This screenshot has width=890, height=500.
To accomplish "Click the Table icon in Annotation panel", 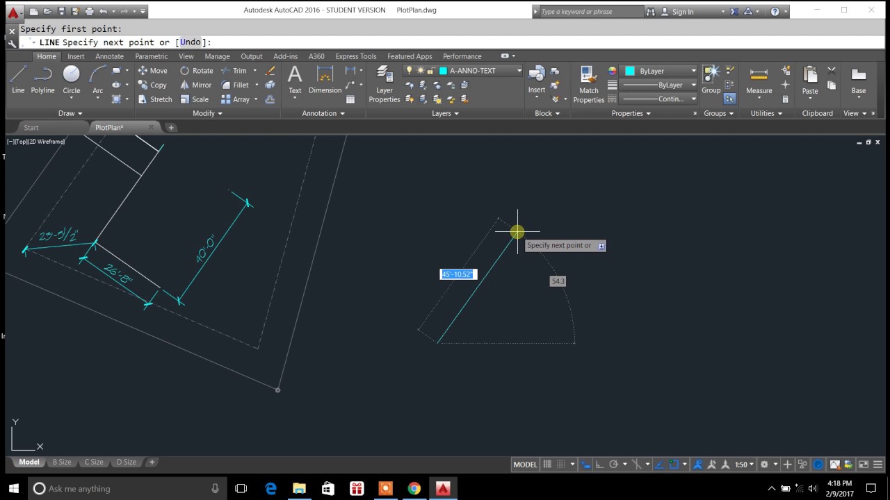I will pos(350,99).
